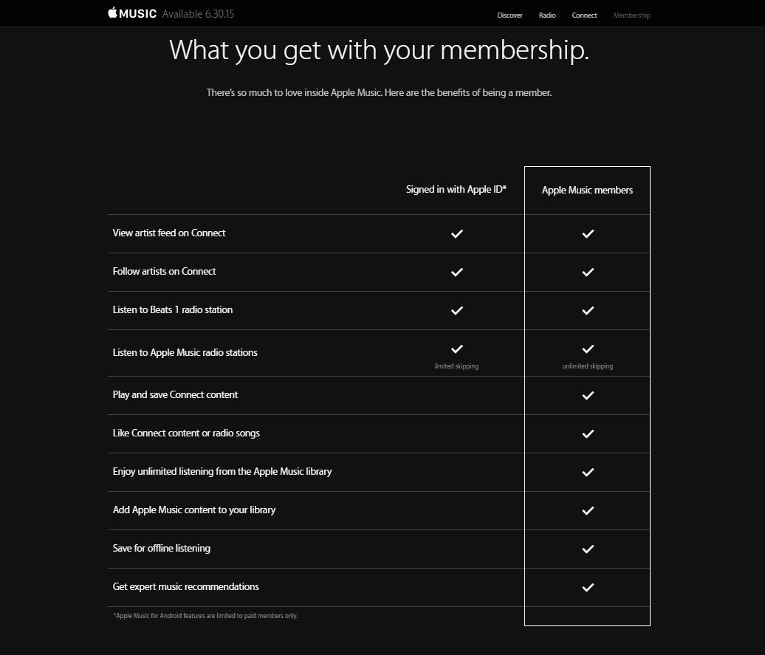Select the Membership nav link
This screenshot has width=765, height=655.
(x=631, y=15)
